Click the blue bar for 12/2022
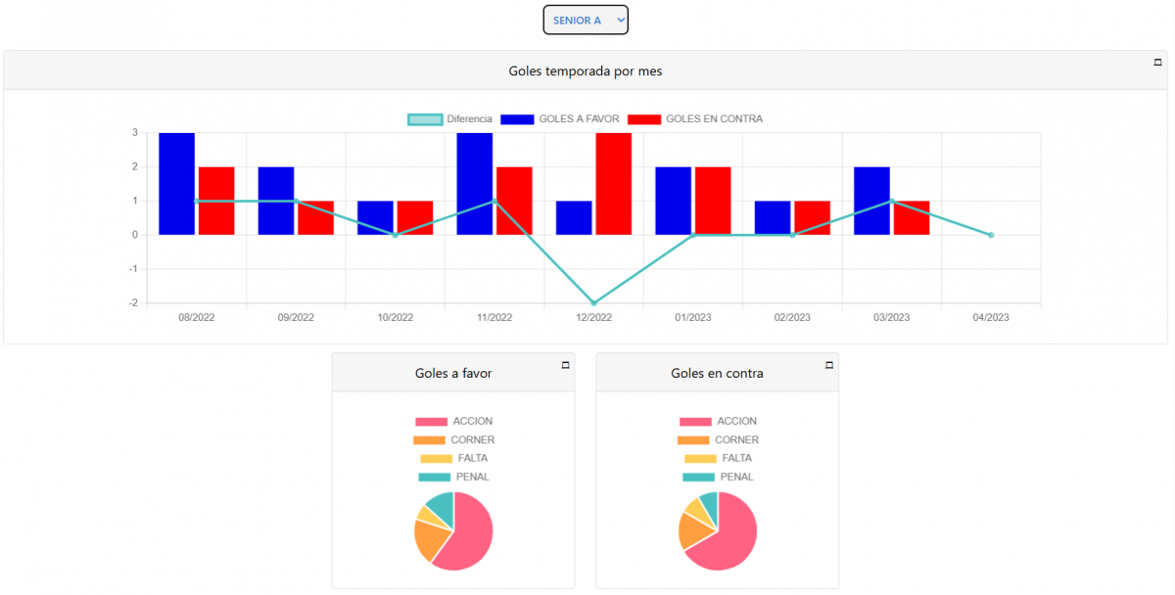This screenshot has width=1175, height=595. 574,218
